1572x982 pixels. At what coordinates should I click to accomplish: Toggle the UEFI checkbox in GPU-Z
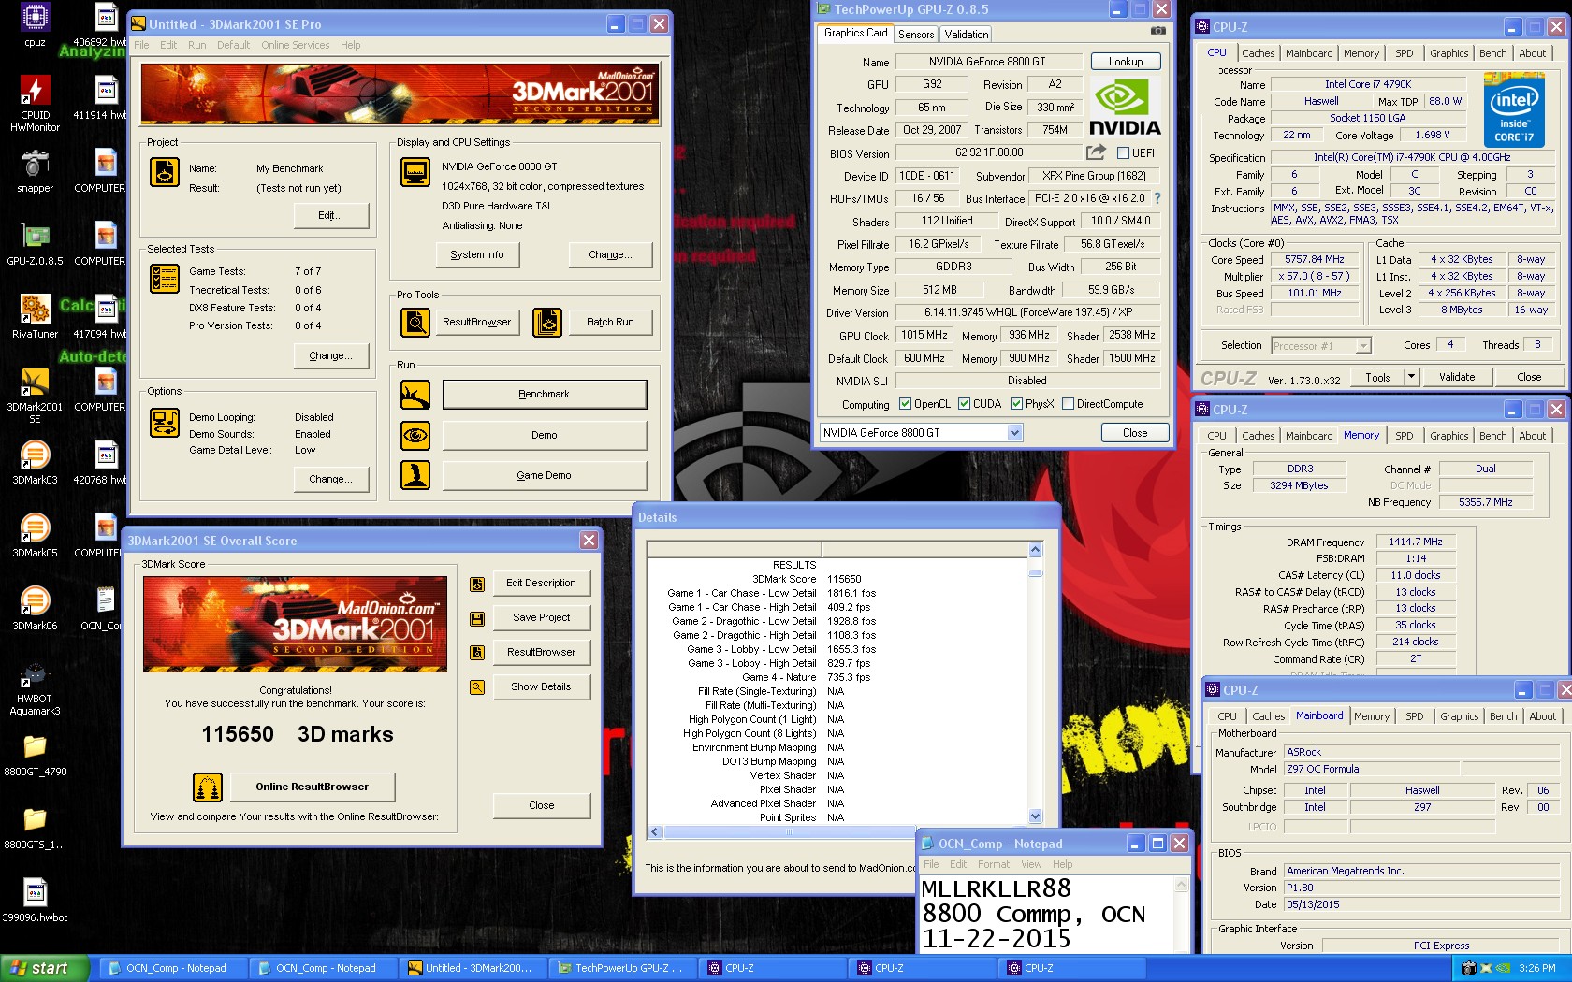pyautogui.click(x=1123, y=153)
